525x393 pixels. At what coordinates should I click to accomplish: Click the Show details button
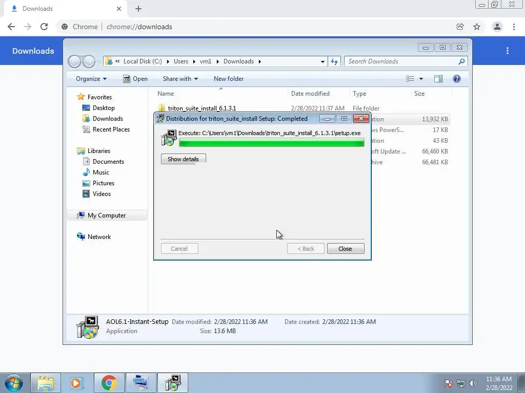click(x=183, y=159)
